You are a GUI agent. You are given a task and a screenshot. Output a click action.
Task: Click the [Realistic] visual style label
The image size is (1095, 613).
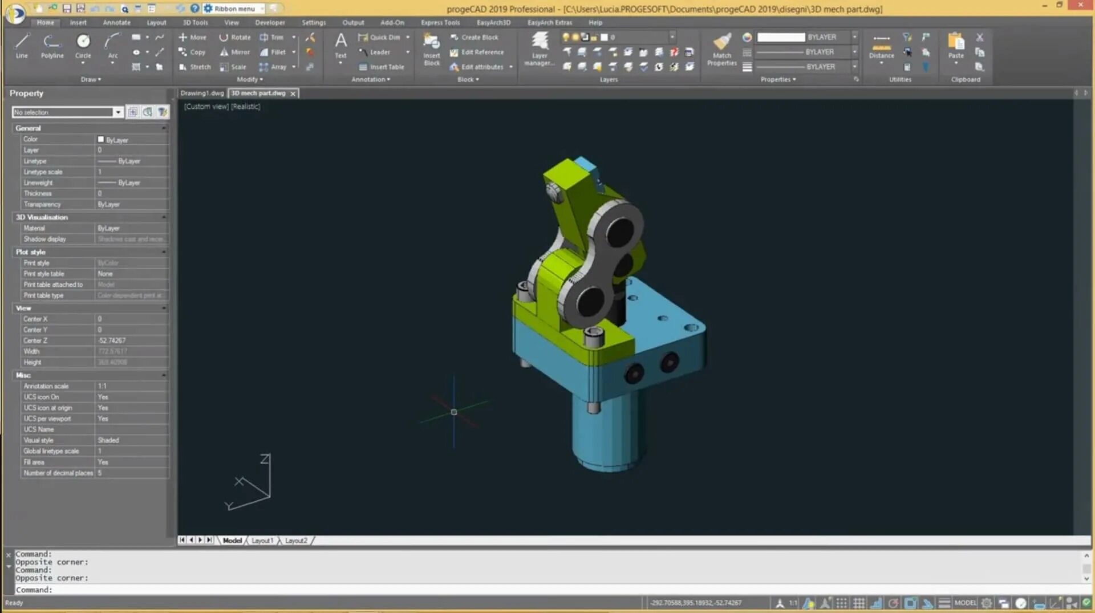coord(246,106)
